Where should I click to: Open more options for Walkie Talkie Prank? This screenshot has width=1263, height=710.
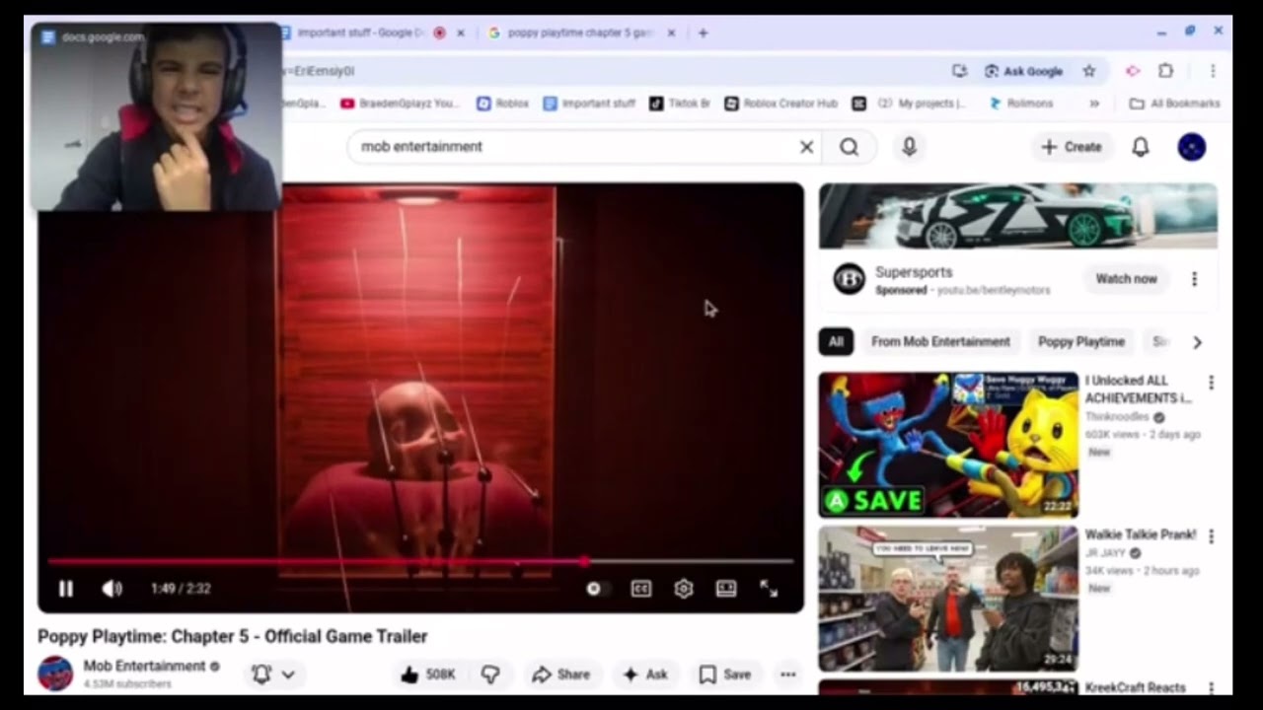[x=1211, y=536]
